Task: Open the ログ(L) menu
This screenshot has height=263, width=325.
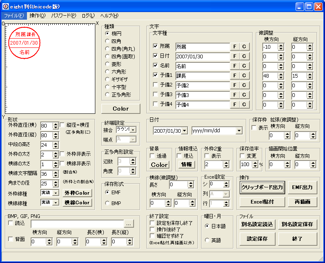Action: 88,16
